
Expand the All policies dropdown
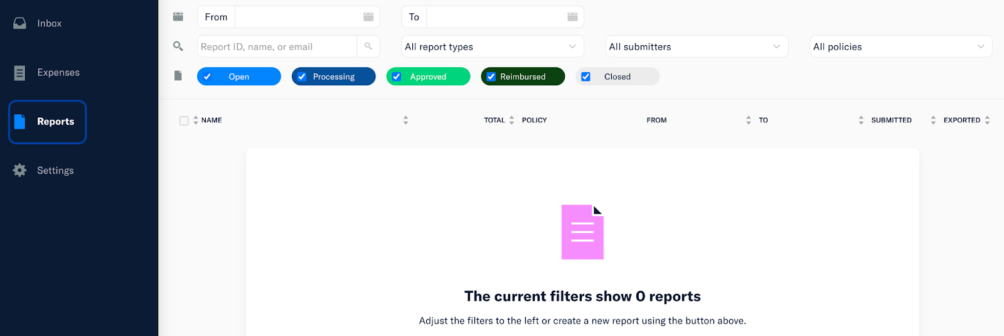coord(900,46)
